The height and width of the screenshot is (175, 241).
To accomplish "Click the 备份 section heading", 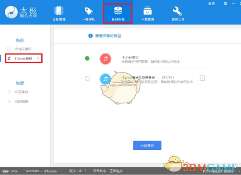I will [20, 40].
